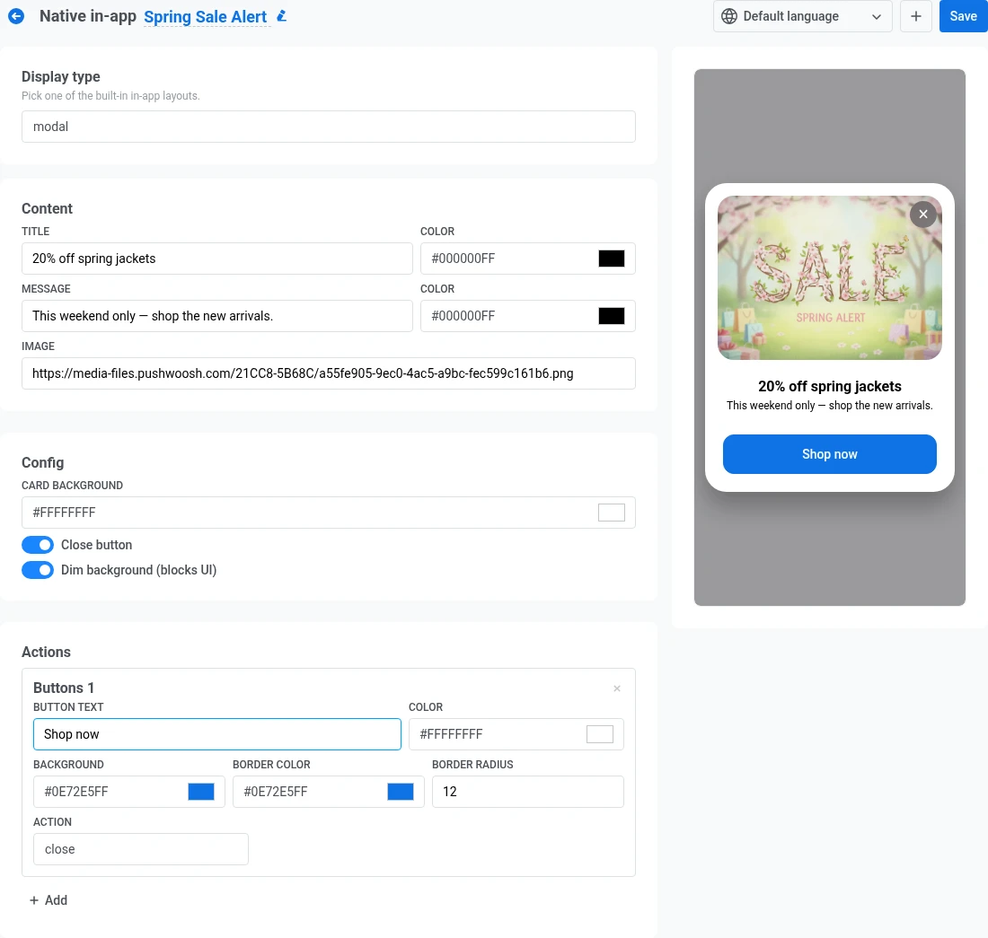988x938 pixels.
Task: Click the Spring Sale Alert title link
Action: tap(206, 17)
